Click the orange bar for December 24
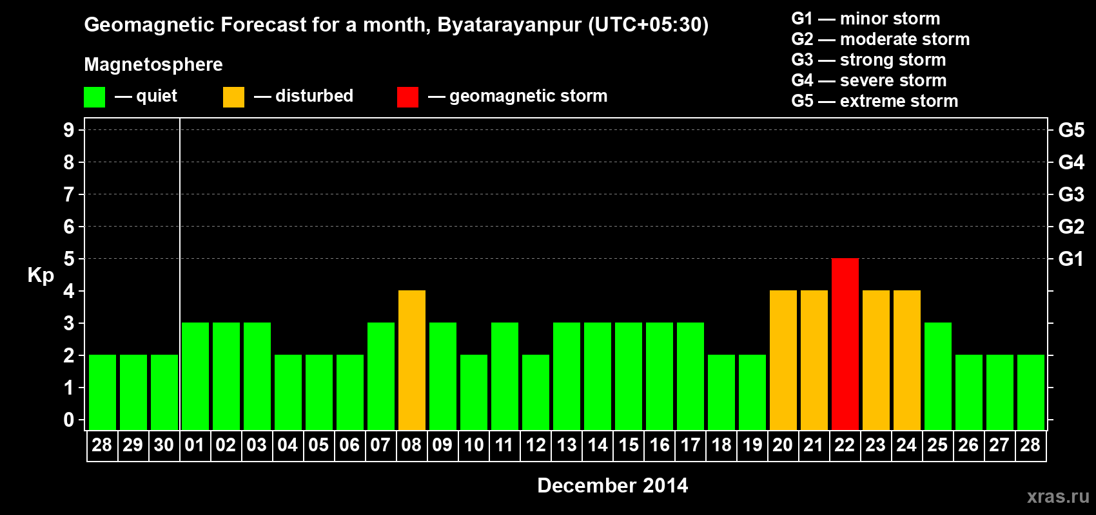Image resolution: width=1096 pixels, height=515 pixels. click(907, 360)
